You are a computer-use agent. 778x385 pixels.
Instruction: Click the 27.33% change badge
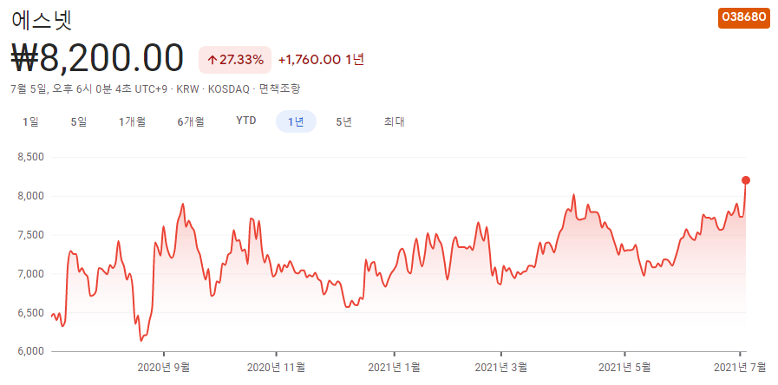(x=235, y=60)
